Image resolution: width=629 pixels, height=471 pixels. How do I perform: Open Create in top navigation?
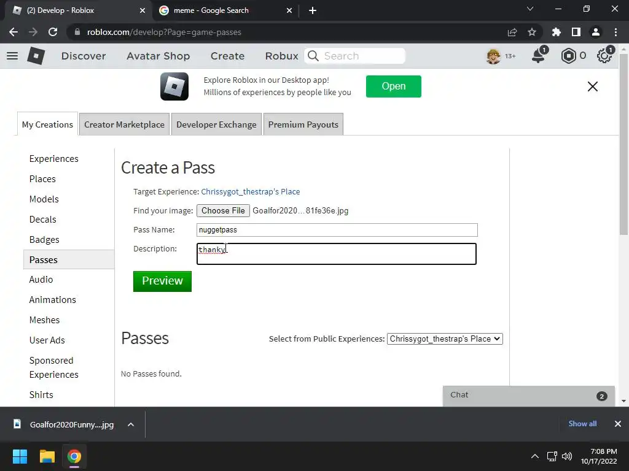227,56
